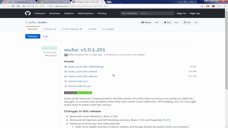
Task: Click the file icon beside Source code (tar.gz)
Action: tap(66, 86)
